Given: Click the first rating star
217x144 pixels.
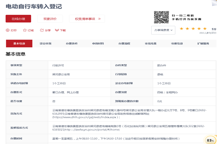Looking at the screenshot, I should click(182, 28).
